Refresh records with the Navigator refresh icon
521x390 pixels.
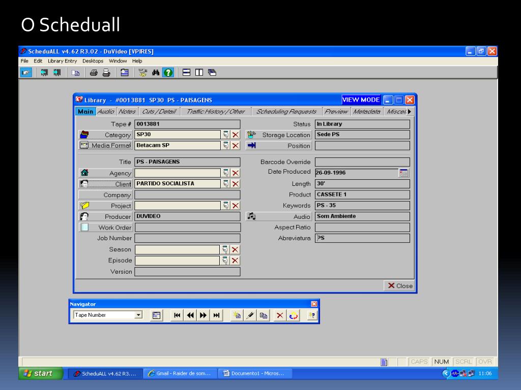point(293,315)
